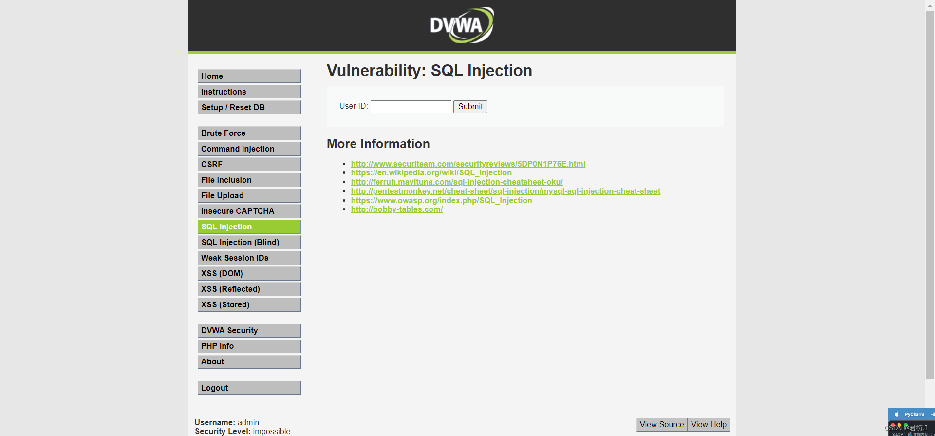Open the File Upload page
This screenshot has height=436, width=935.
[249, 195]
